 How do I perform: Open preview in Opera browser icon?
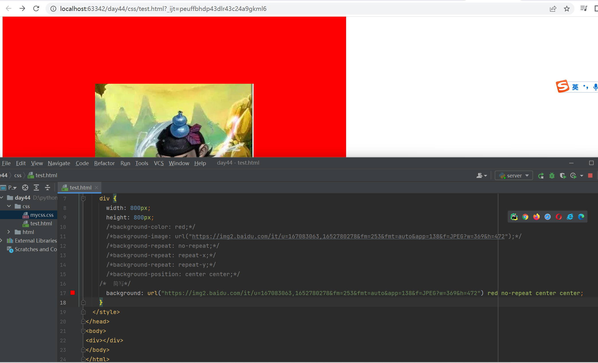coord(558,217)
